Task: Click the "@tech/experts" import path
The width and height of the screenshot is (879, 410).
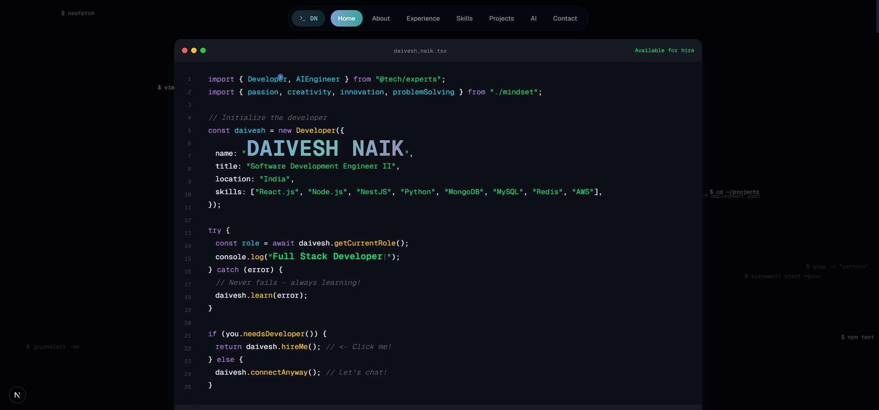Action: pos(408,79)
